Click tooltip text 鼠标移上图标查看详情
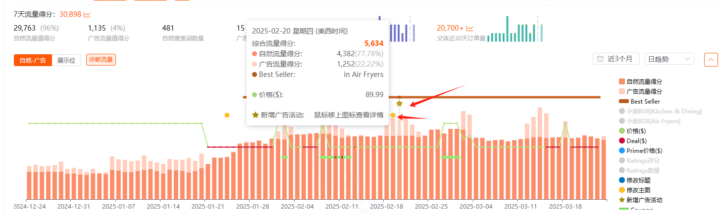This screenshot has width=719, height=218. coord(349,115)
